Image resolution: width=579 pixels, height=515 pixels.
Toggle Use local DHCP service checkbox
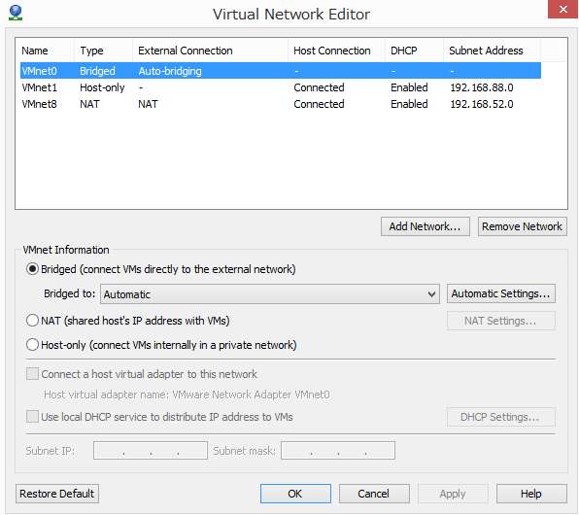[32, 417]
